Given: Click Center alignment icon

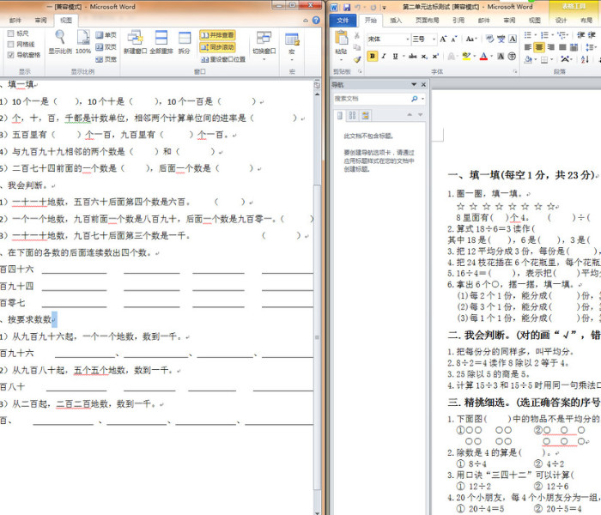Looking at the screenshot, I should coord(539,47).
